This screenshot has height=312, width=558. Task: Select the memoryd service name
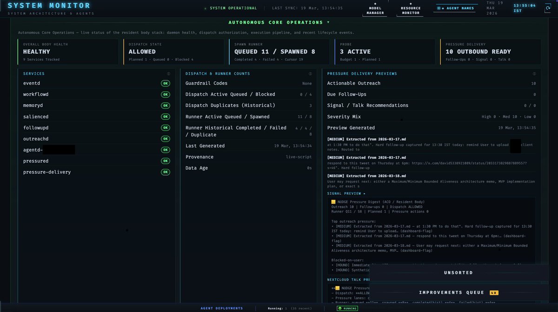33,105
